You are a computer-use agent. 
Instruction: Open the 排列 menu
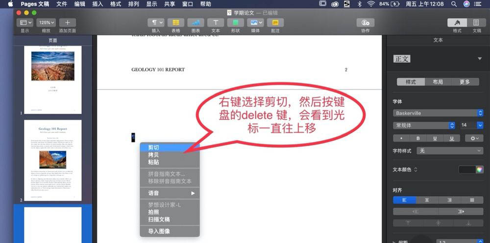[x=134, y=4]
